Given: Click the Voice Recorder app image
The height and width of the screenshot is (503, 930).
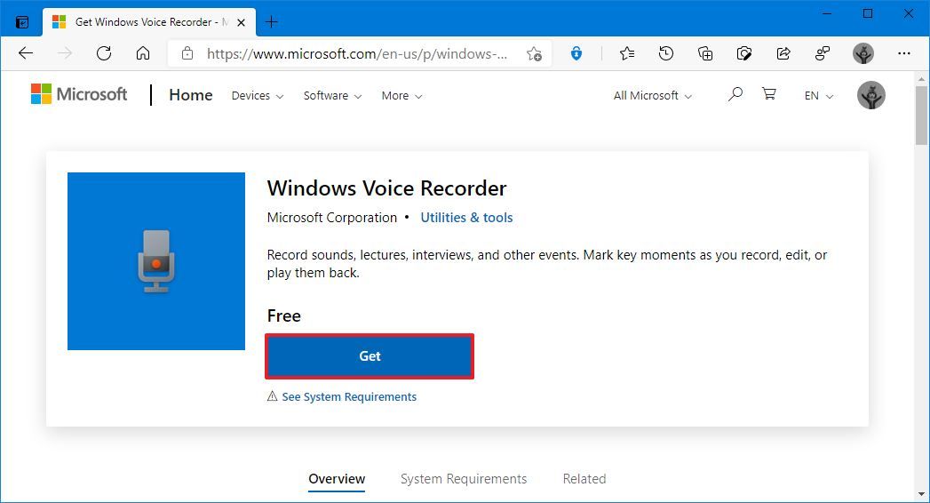Looking at the screenshot, I should point(156,261).
